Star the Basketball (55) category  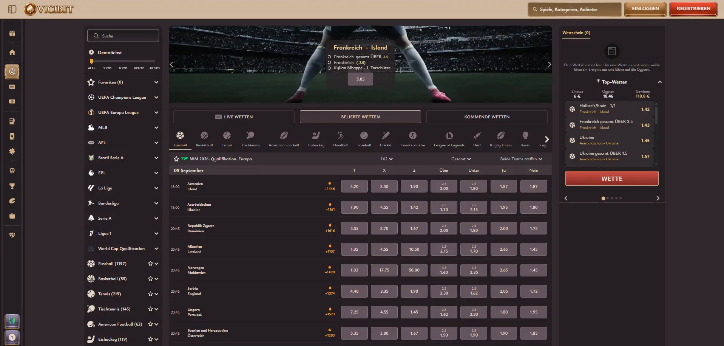click(x=150, y=279)
